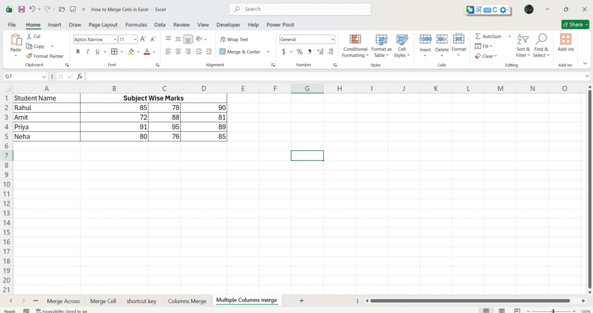
Task: Apply font color with red A
Action: [x=147, y=51]
